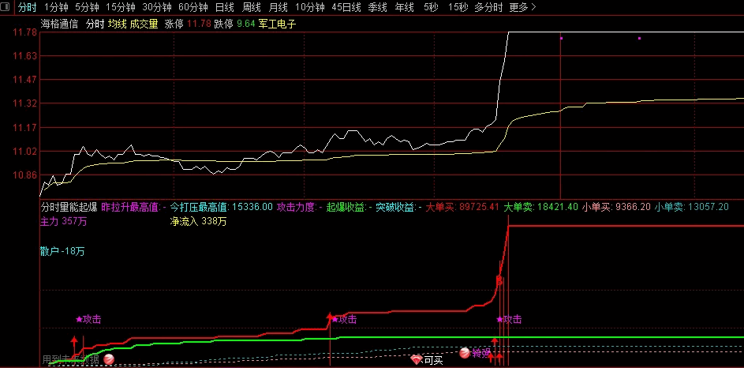This screenshot has width=744, height=368.
Task: Click the 主力 357万 label
Action: (x=64, y=221)
